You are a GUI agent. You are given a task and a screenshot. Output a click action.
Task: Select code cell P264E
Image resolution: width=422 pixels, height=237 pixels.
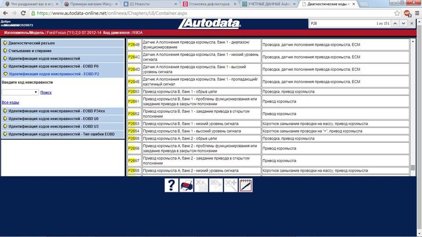(134, 82)
